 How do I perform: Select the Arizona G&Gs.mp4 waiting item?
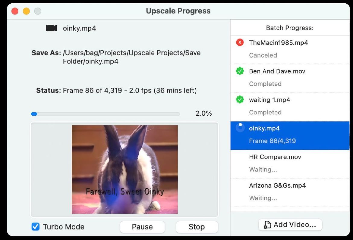point(290,192)
